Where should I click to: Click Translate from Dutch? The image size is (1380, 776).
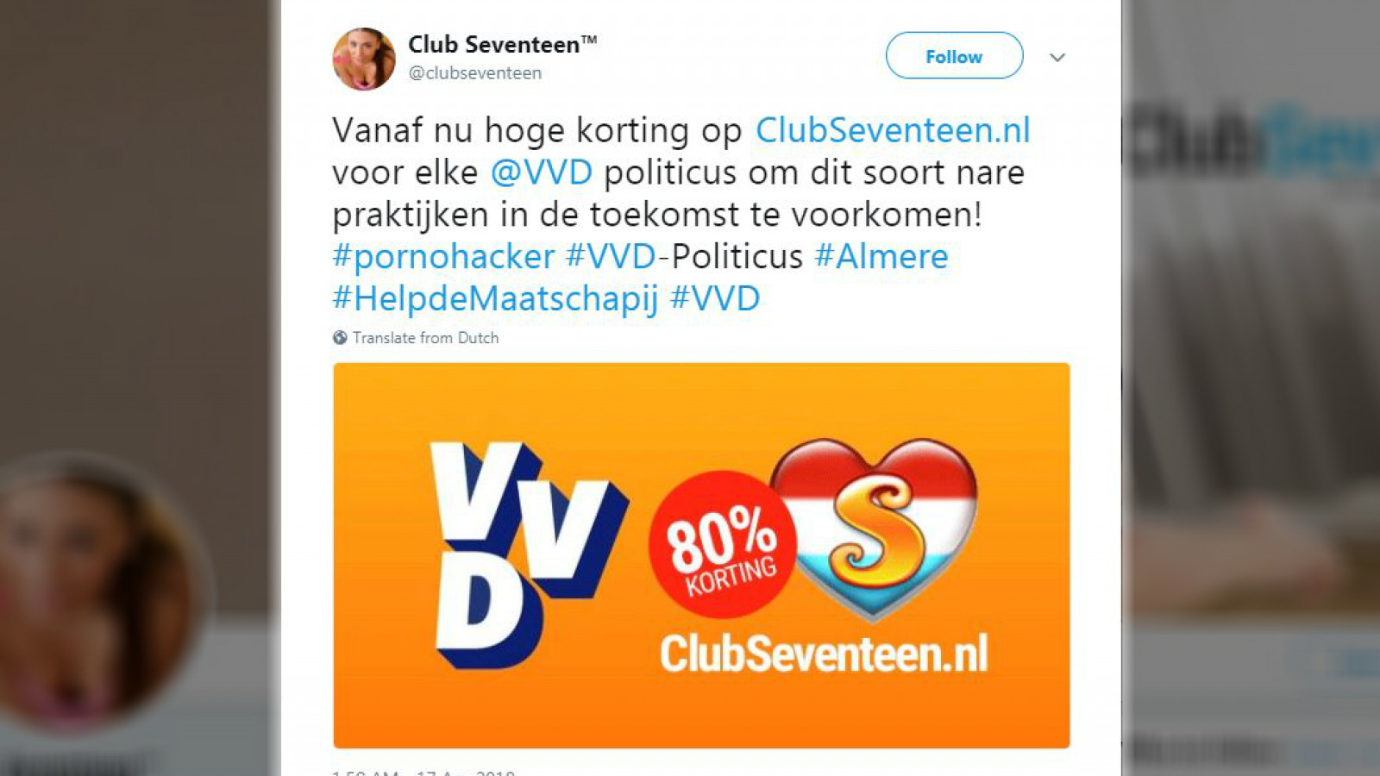coord(425,338)
